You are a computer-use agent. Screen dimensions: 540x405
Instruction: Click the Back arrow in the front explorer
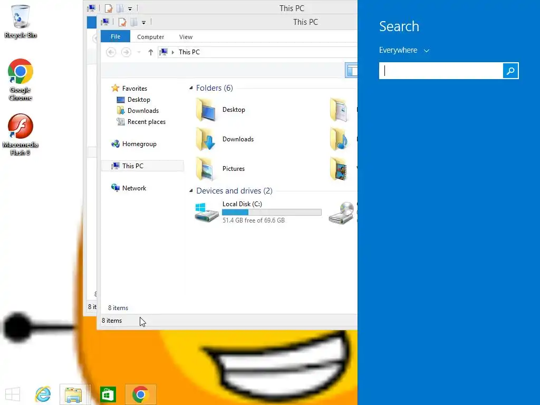[111, 52]
